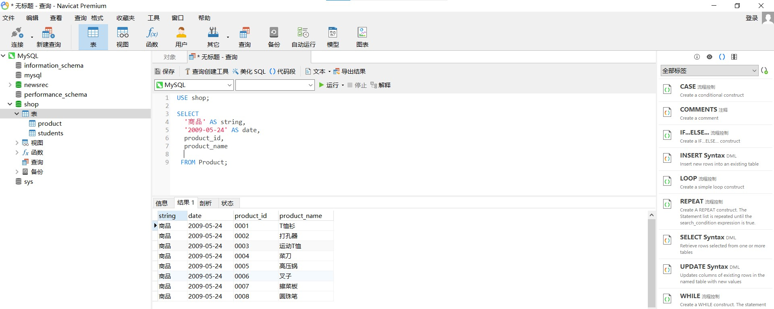Select the product table in tree
The width and height of the screenshot is (774, 309).
click(50, 123)
